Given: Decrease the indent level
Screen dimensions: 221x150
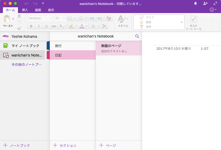Looking at the screenshot, I should click(92, 18).
